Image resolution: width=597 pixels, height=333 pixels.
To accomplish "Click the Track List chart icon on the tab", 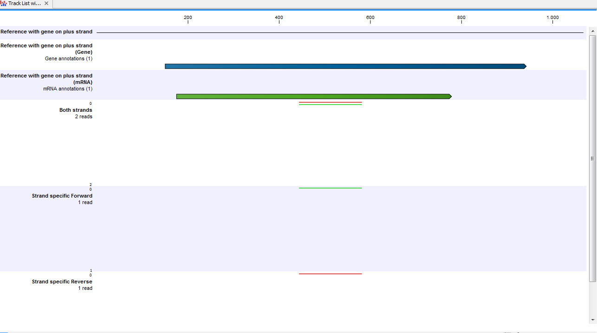I will coord(4,3).
